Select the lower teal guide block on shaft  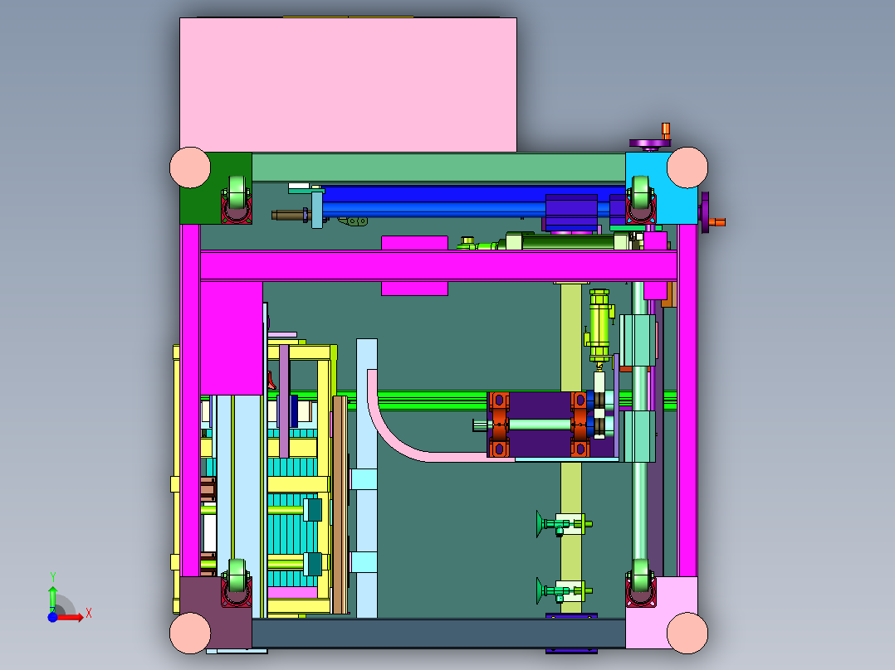638,436
